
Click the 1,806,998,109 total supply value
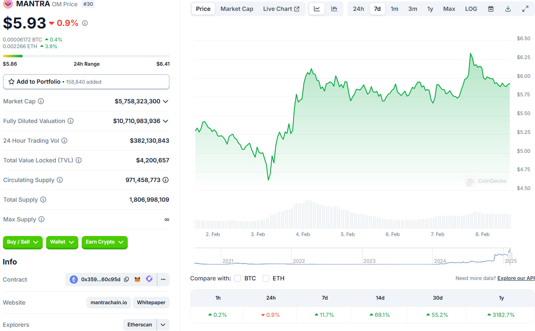149,200
